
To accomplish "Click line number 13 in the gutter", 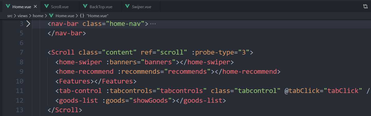I will (x=20, y=110).
